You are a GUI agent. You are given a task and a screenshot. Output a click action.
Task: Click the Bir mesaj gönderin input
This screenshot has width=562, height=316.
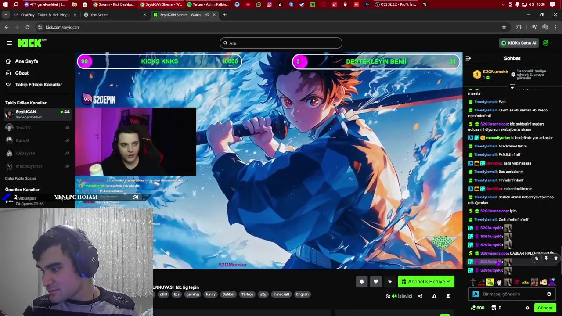click(512, 294)
